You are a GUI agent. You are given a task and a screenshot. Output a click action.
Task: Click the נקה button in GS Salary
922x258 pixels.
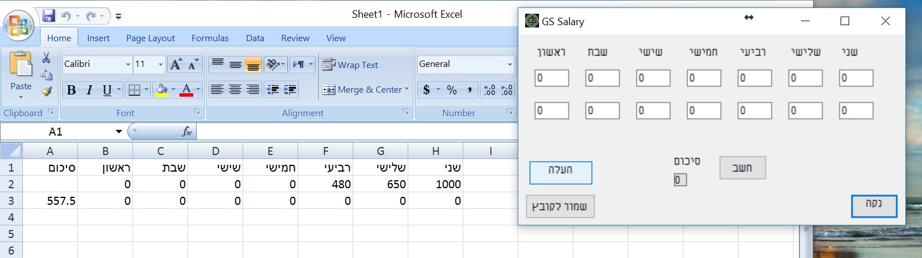pos(874,206)
